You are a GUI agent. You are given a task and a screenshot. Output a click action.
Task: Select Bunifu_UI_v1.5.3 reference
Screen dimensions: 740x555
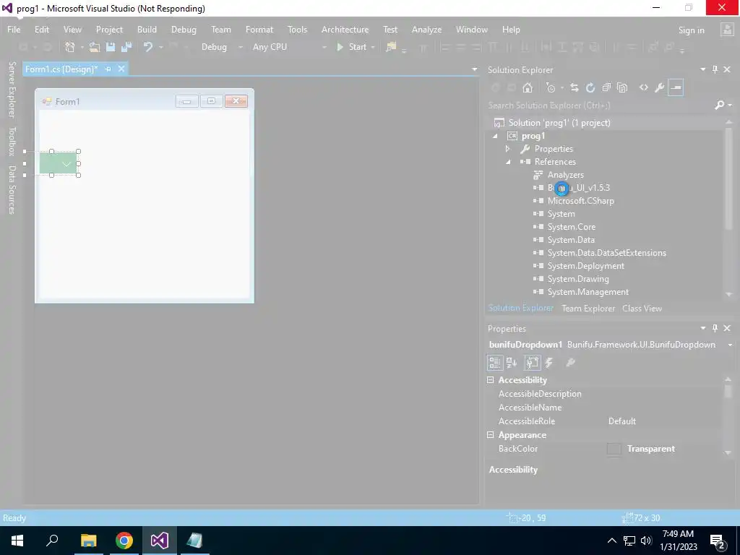point(578,188)
